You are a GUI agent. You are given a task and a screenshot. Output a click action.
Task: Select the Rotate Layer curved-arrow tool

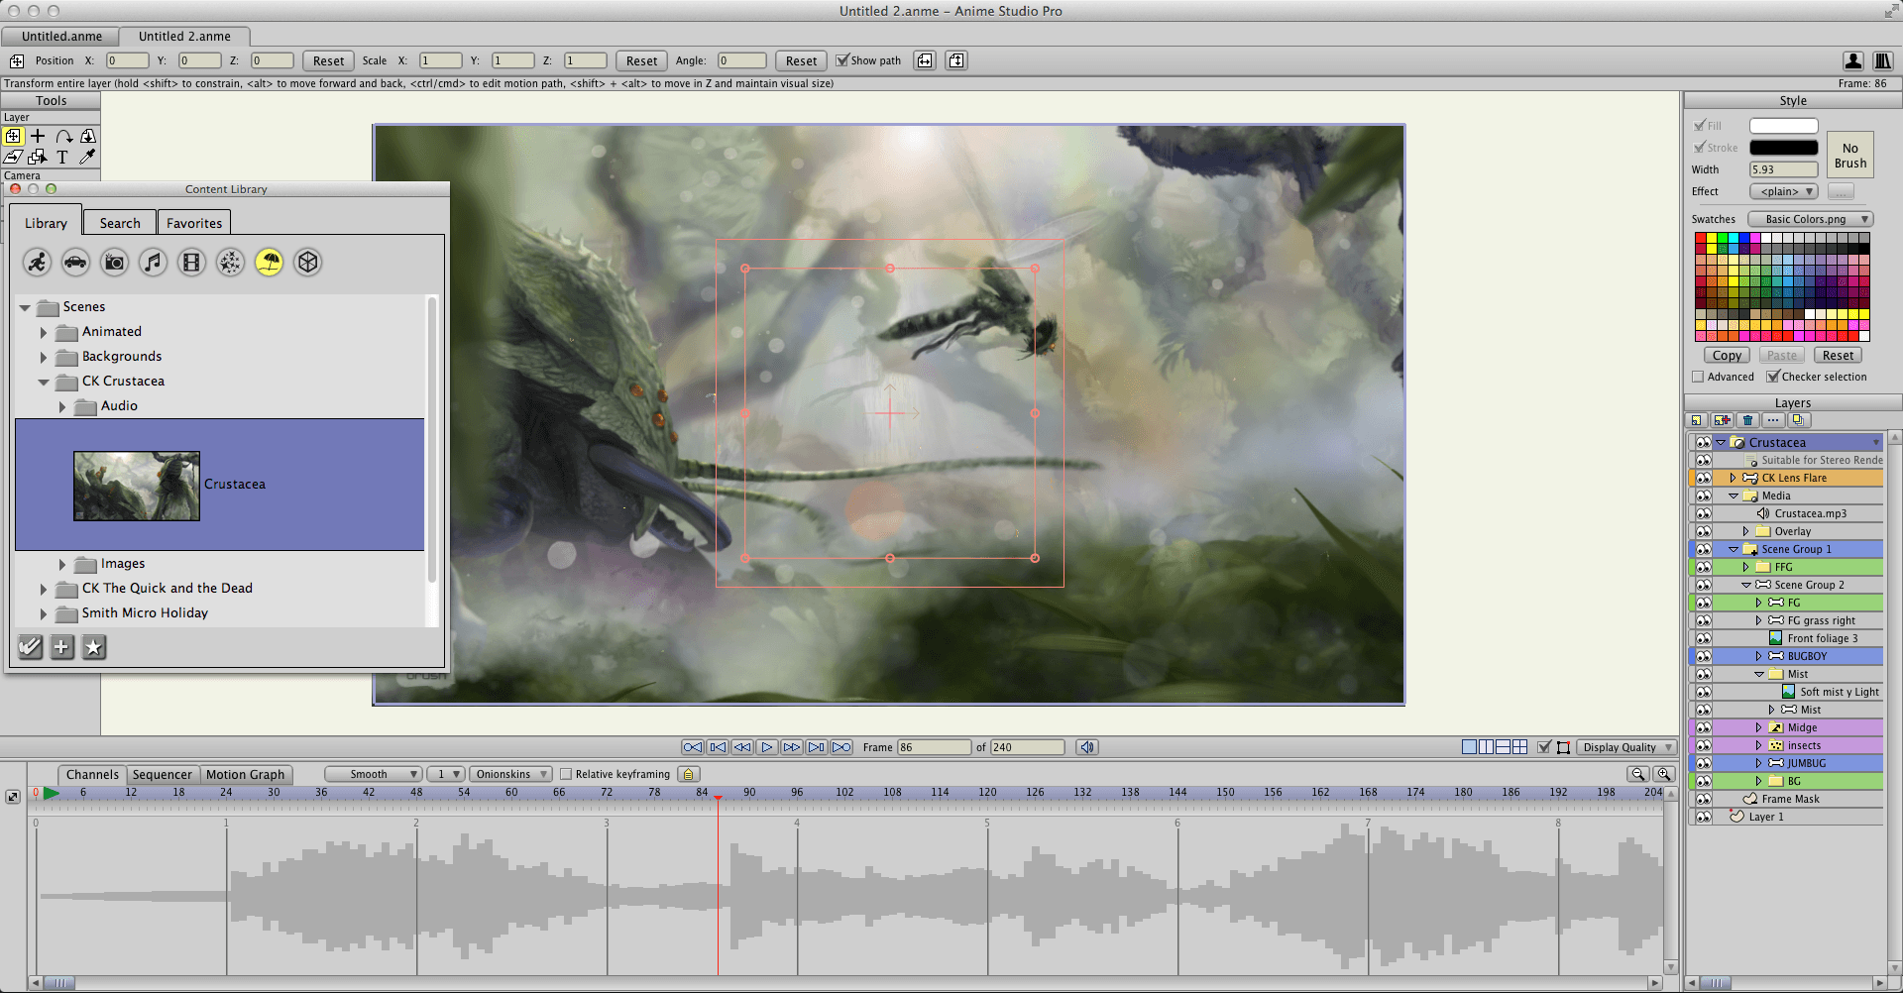point(63,136)
